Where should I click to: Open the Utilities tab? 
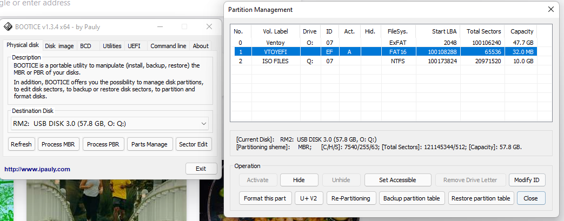(x=112, y=46)
